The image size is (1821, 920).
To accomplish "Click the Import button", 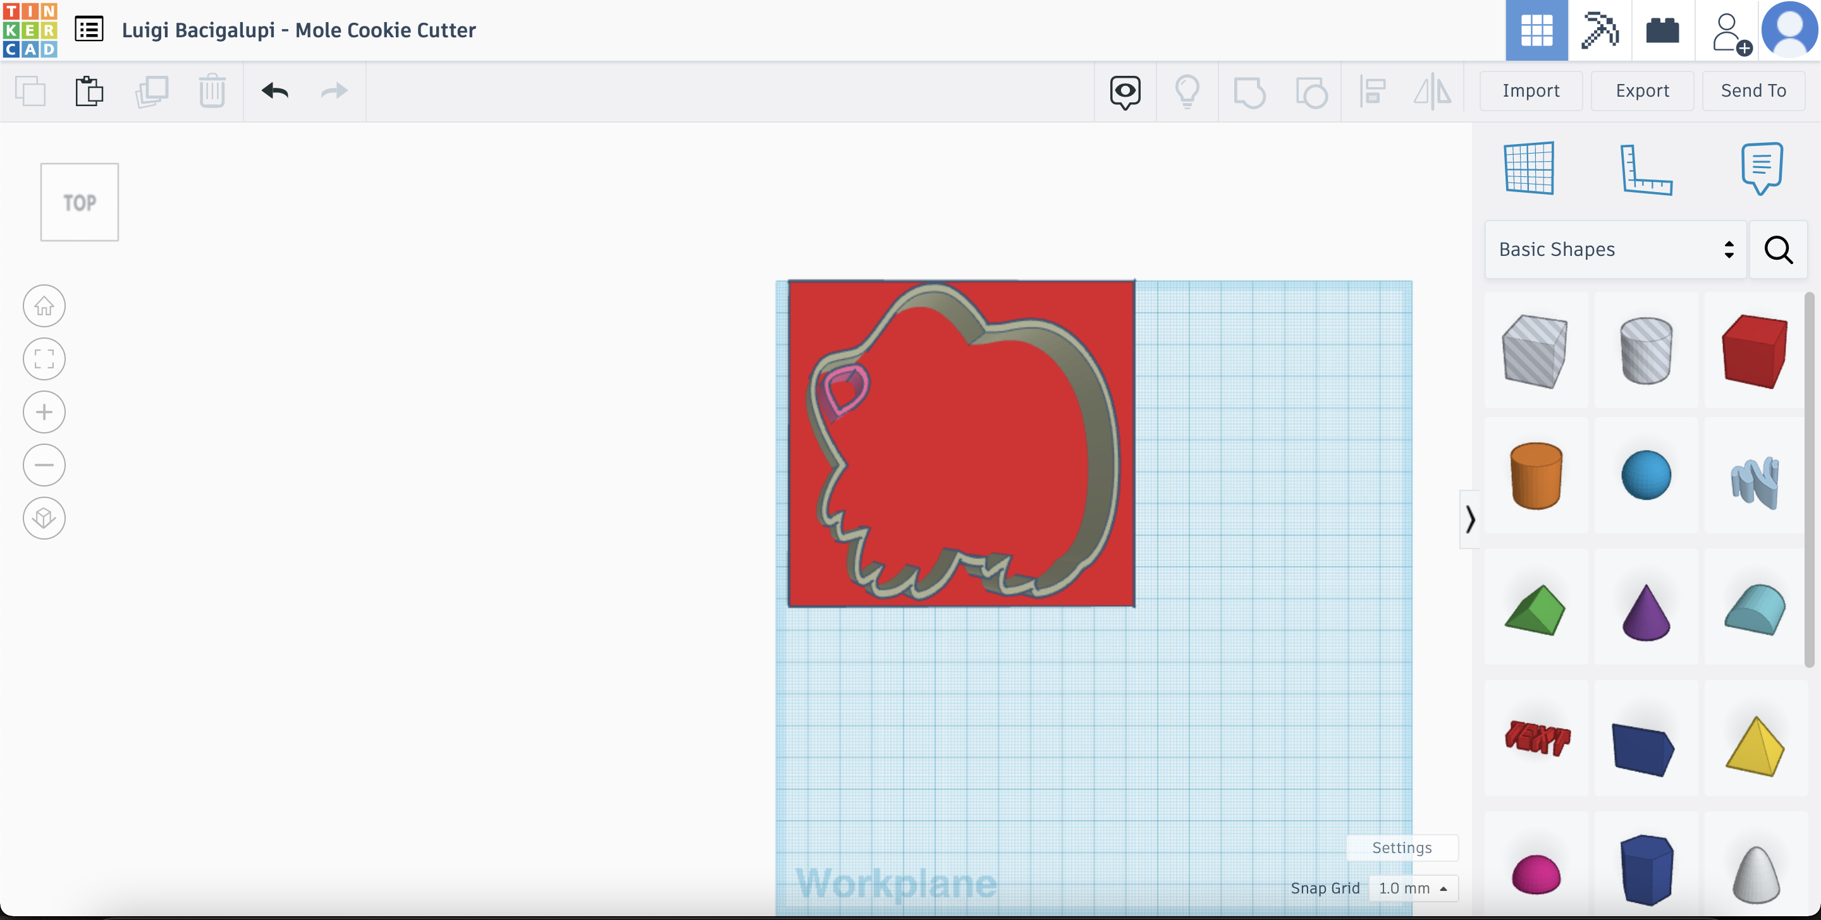I will coord(1530,90).
